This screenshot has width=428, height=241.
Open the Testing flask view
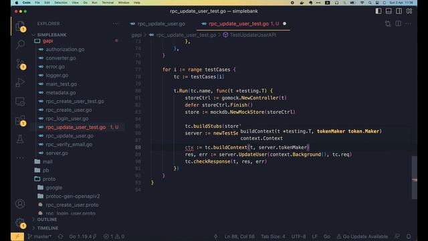[20, 139]
